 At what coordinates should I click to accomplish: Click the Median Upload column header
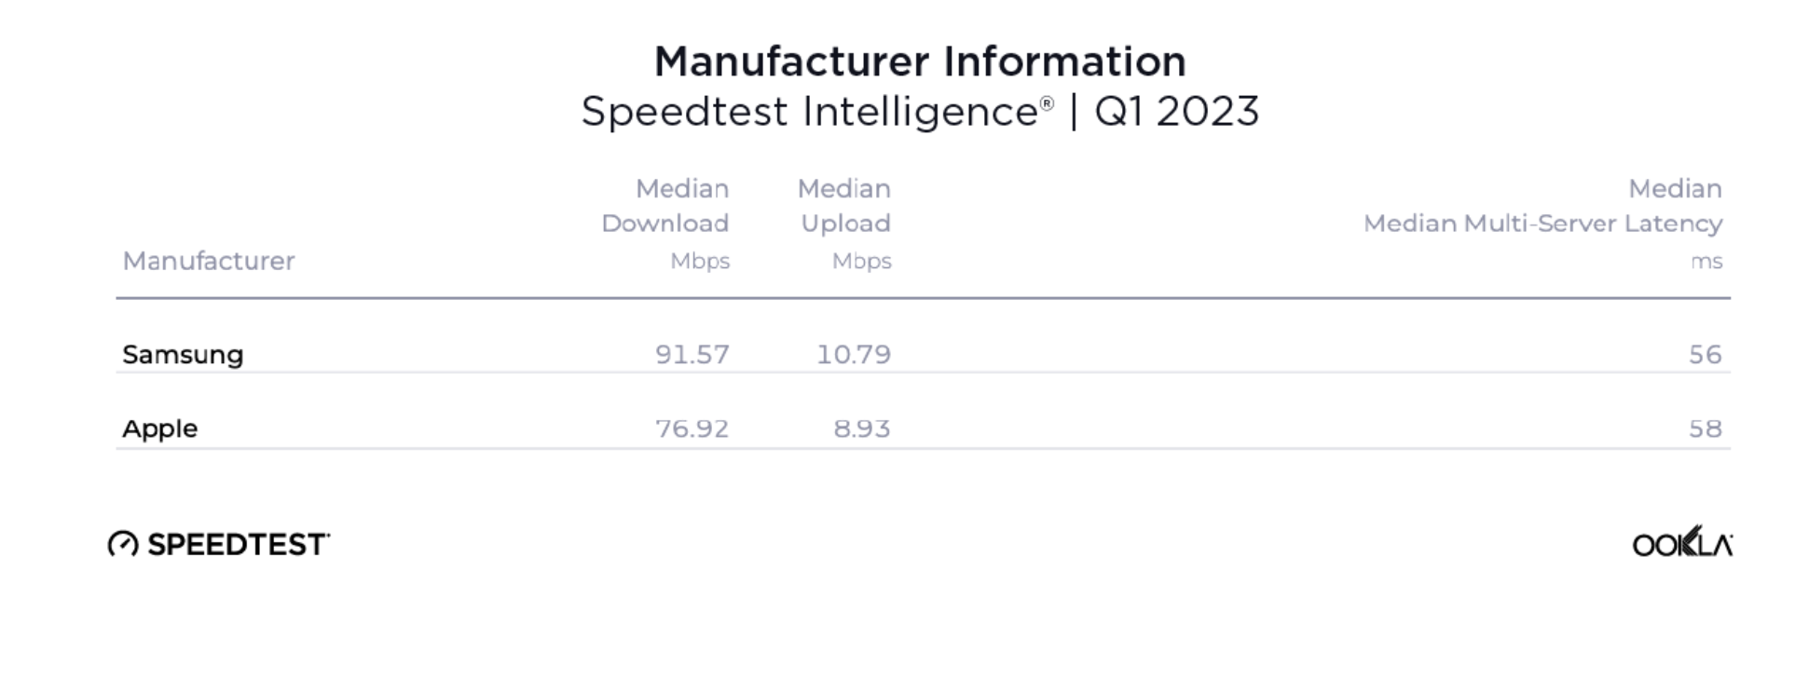[844, 206]
